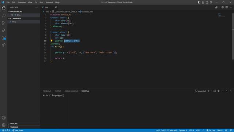This screenshot has height=132, width=234.
Task: Open the File menu
Action: click(8, 2)
